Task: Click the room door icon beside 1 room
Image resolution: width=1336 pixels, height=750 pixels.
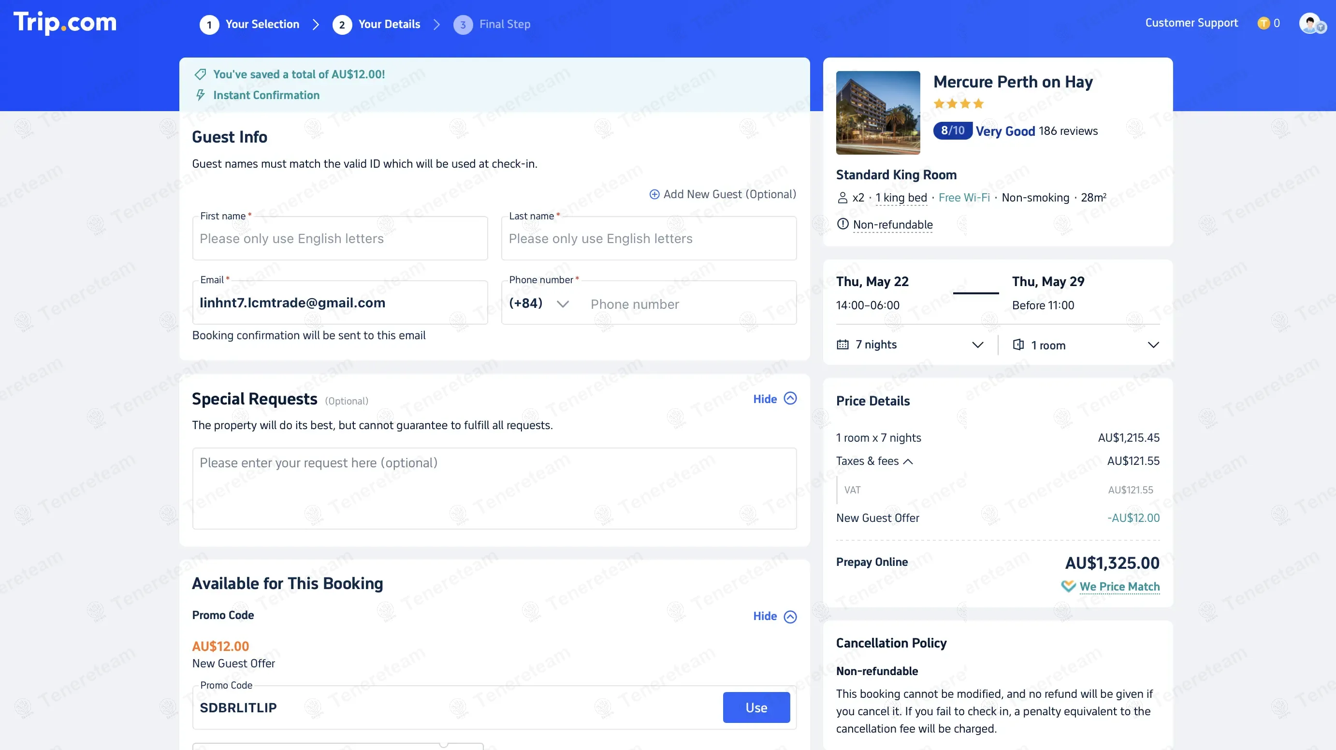Action: pos(1018,345)
